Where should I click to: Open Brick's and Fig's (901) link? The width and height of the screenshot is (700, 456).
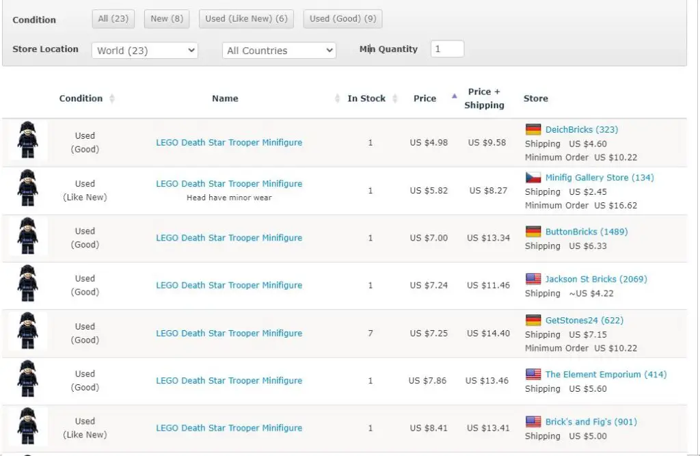tap(591, 422)
